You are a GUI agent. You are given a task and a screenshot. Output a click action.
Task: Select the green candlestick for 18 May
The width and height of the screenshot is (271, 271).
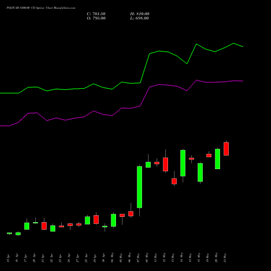tap(200, 172)
